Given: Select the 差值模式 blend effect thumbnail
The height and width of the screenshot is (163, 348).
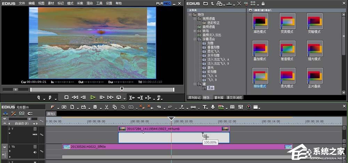Looking at the screenshot, I should click(x=287, y=48).
